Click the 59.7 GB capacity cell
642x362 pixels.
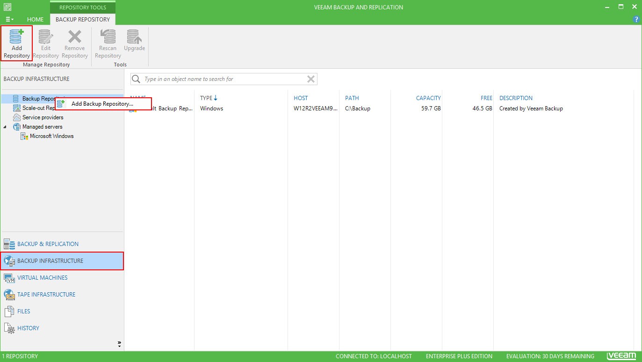click(x=431, y=109)
